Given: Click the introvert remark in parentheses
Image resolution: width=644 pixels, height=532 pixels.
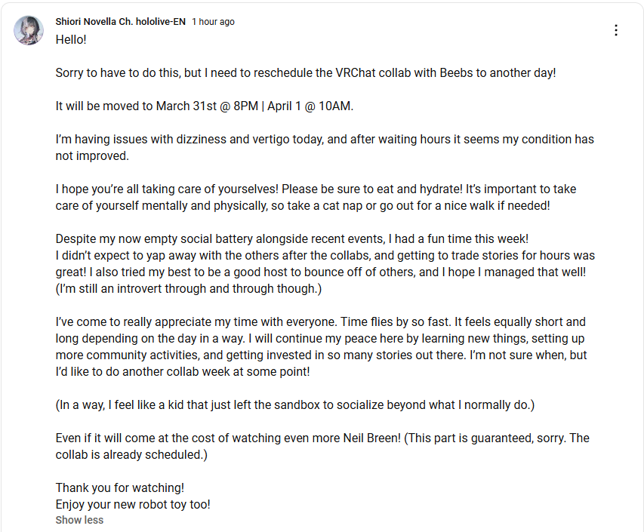Looking at the screenshot, I should [x=189, y=288].
